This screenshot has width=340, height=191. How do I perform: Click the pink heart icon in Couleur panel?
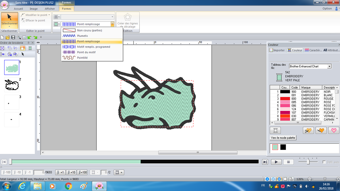point(333,130)
